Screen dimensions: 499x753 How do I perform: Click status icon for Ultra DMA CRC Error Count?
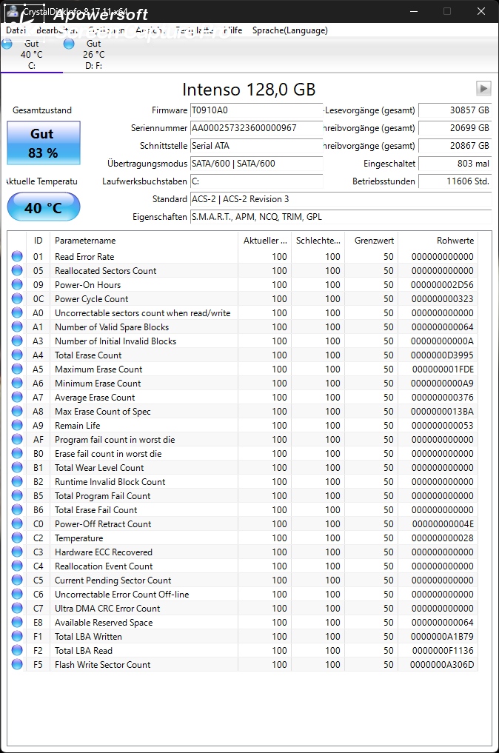pos(17,608)
